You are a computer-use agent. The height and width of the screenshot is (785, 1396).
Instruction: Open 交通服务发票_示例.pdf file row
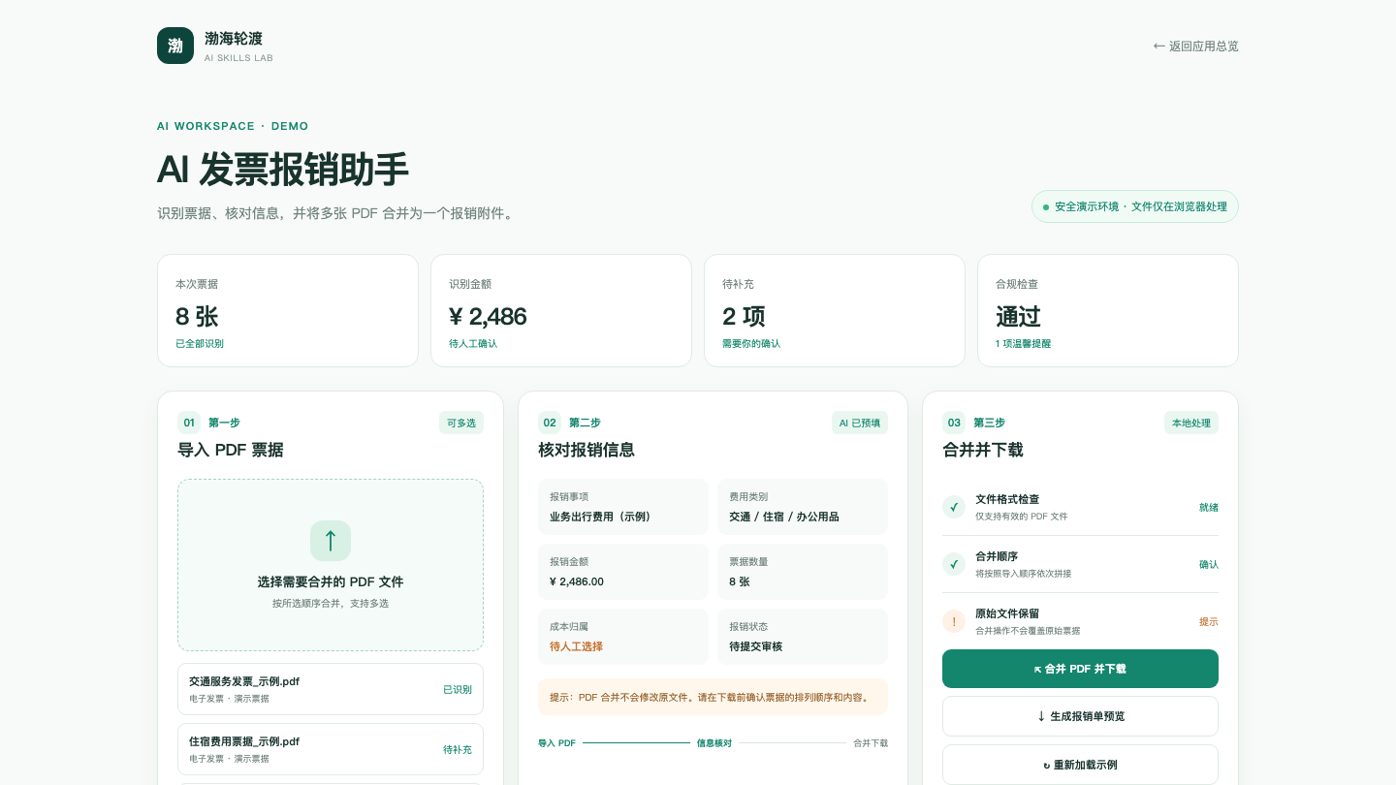(331, 689)
